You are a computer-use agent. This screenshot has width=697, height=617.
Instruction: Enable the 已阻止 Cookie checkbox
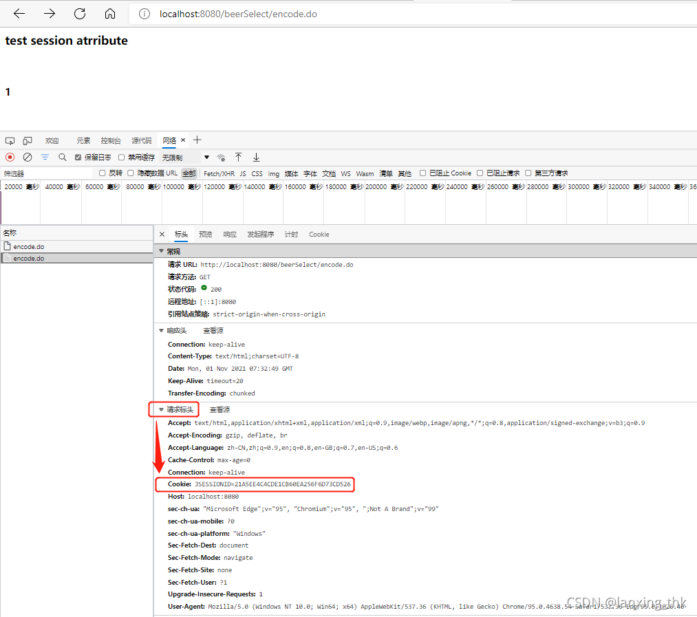pyautogui.click(x=422, y=173)
